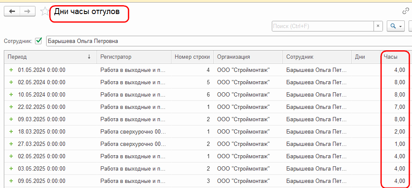The width and height of the screenshot is (412, 188).
Task: Click line number 6 in 10.05.2024 row
Action: 208,94
